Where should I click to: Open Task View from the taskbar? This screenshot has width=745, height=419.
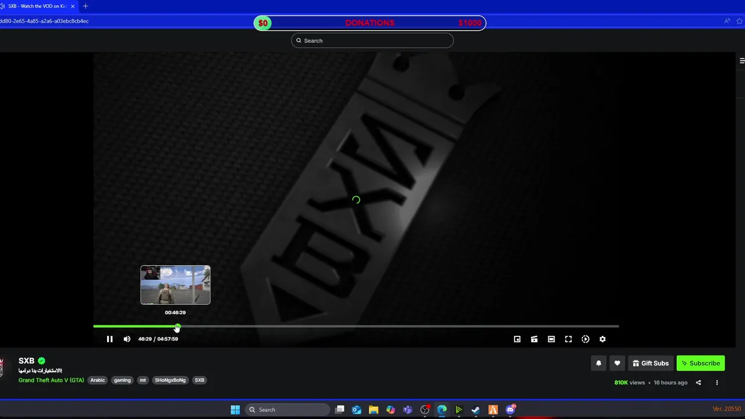click(x=340, y=410)
